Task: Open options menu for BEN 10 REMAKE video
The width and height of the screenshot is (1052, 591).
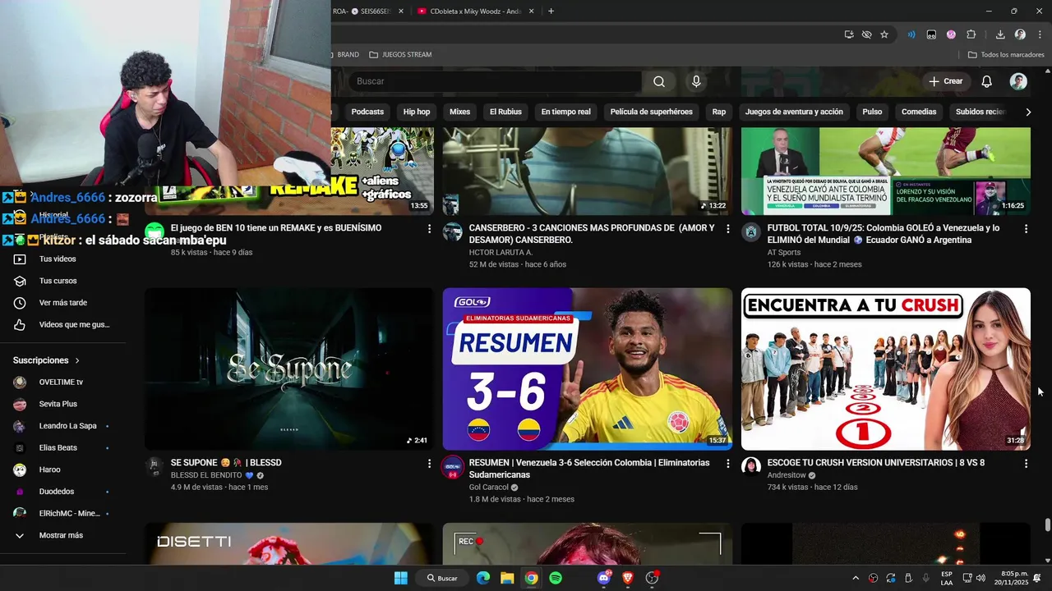Action: click(x=429, y=229)
